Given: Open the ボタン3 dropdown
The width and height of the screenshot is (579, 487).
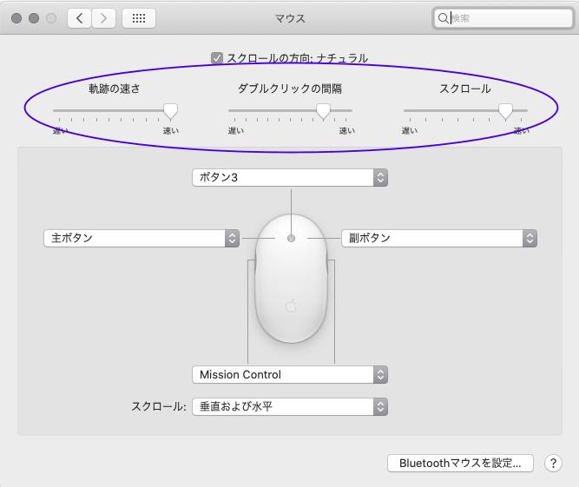Looking at the screenshot, I should [290, 178].
